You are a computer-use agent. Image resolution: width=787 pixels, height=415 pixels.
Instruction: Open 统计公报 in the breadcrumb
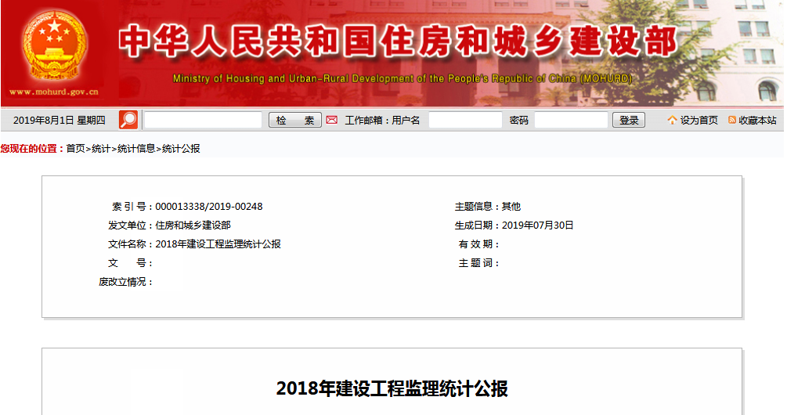[x=181, y=149]
